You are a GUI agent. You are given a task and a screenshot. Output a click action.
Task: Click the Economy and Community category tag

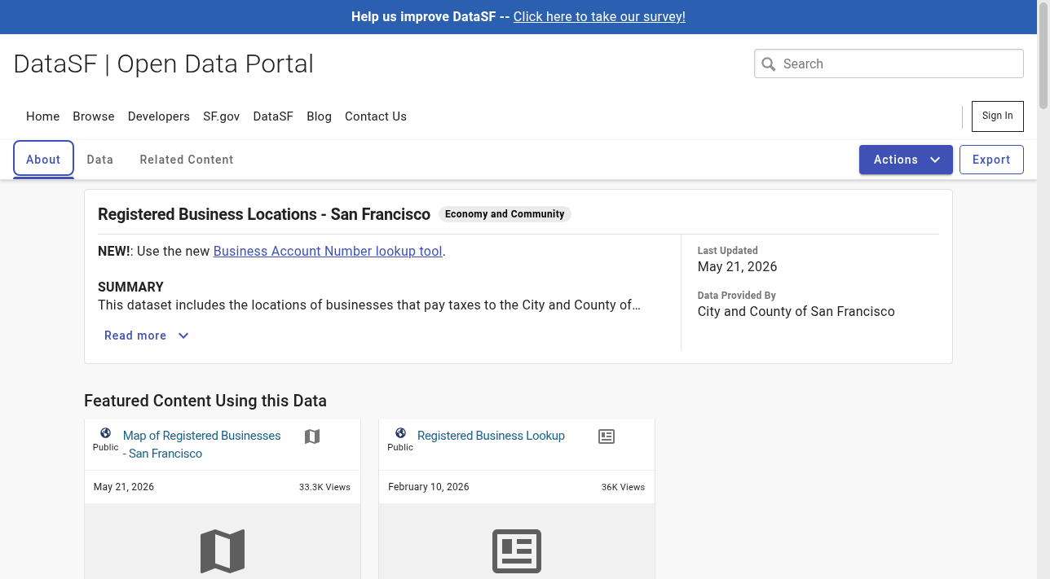505,214
